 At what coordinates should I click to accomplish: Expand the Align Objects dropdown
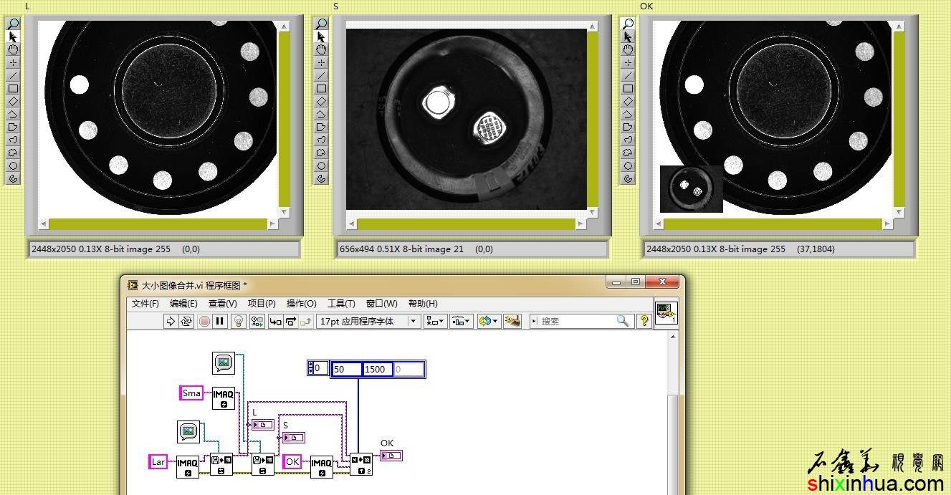[435, 322]
